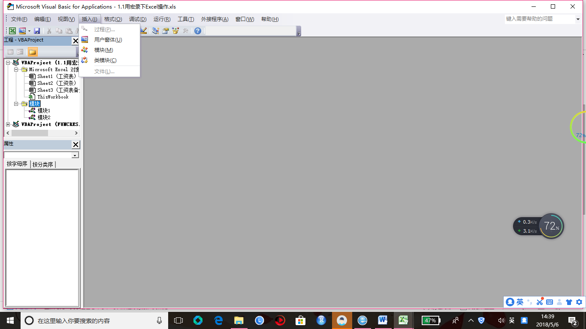
Task: Close the 工程 - VBAProject panel
Action: (76, 41)
